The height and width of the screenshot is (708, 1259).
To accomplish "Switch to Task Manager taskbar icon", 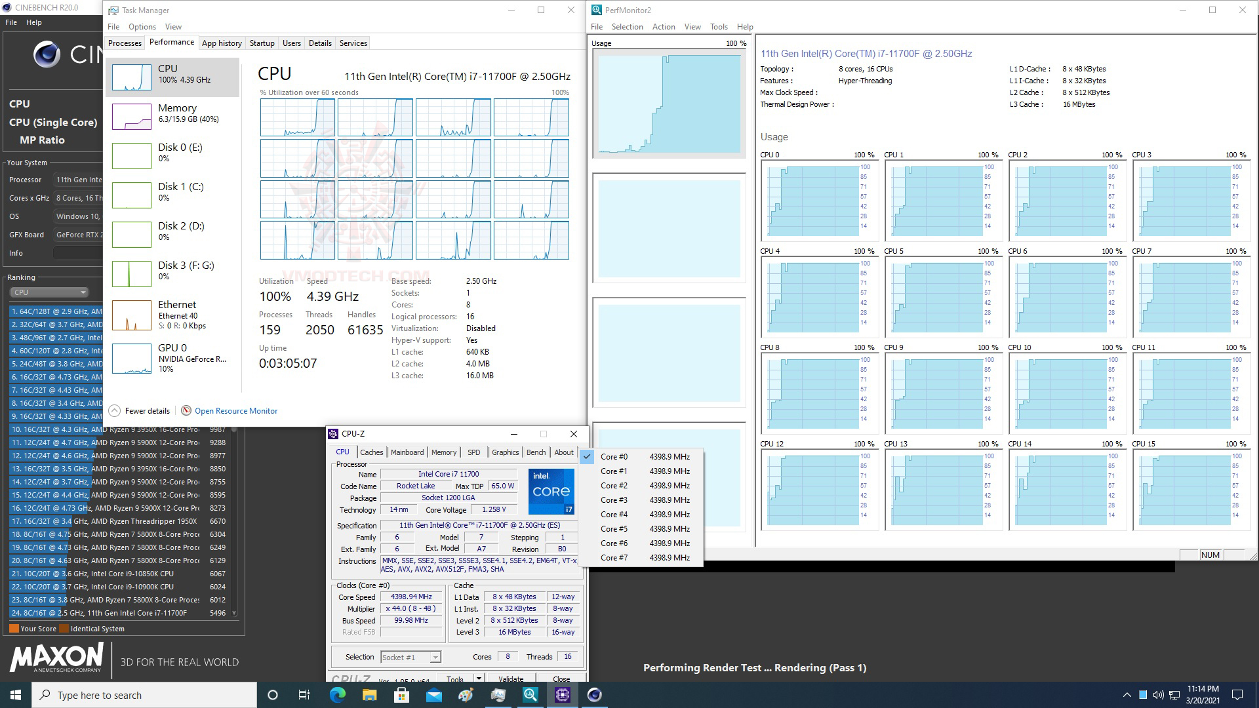I will [x=498, y=695].
